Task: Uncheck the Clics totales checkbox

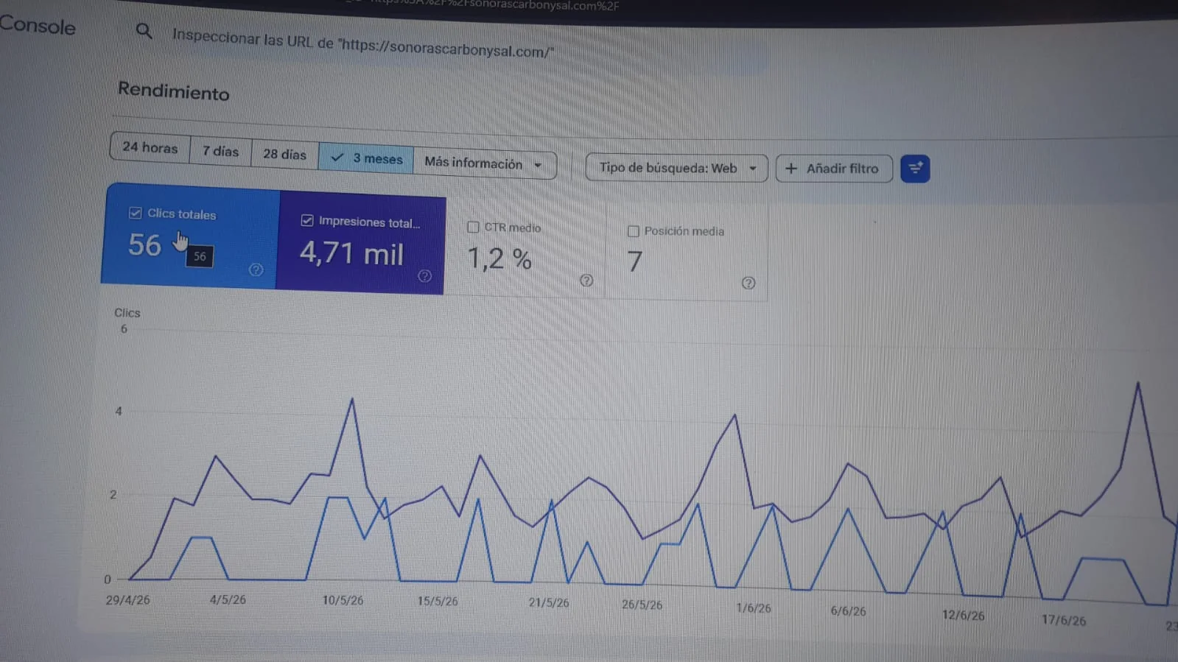Action: pos(135,213)
